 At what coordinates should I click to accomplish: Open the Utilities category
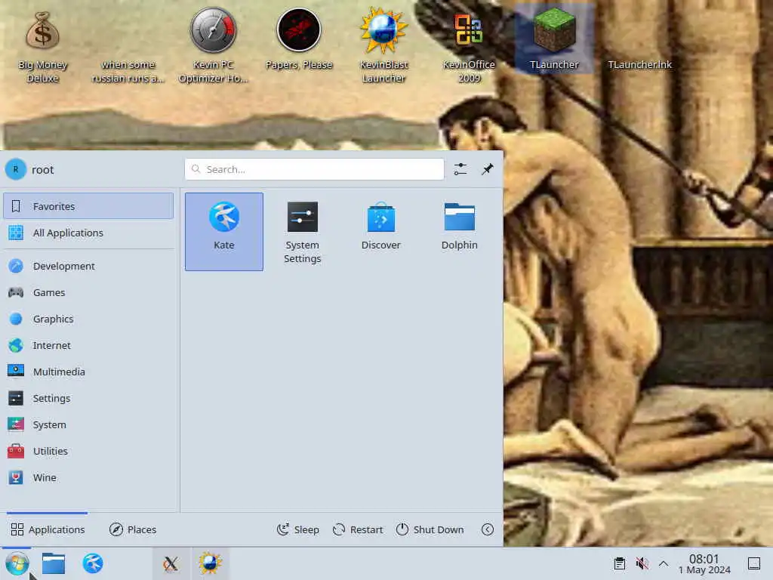[x=88, y=452]
